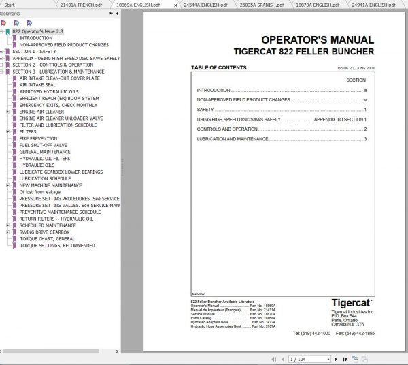The image size is (408, 365).
Task: Collapse the 822 Operator's Issue 2.3 bookmark
Action: pyautogui.click(x=1, y=31)
